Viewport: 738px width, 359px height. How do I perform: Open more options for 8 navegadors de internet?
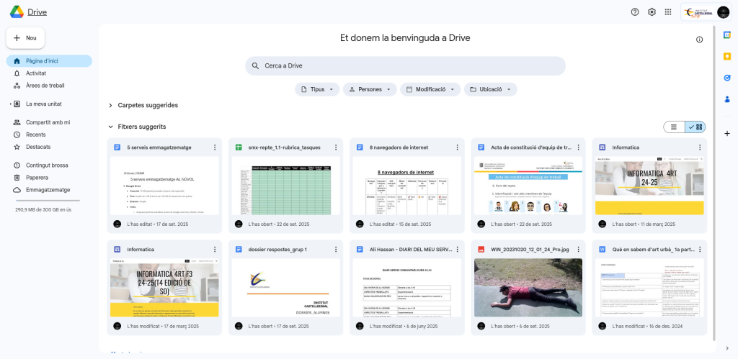457,147
